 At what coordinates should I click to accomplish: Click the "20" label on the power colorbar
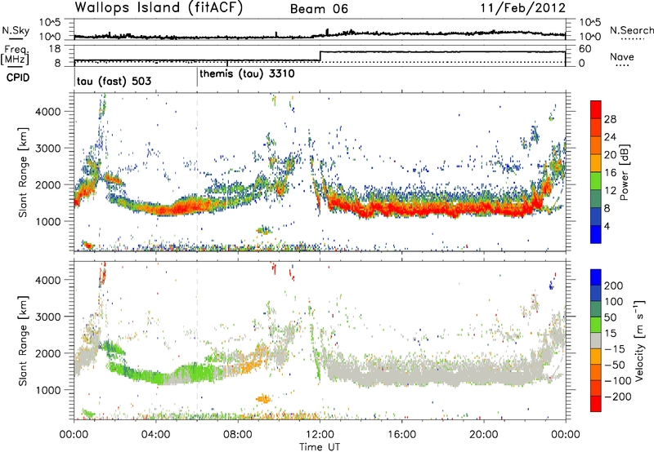pos(610,155)
